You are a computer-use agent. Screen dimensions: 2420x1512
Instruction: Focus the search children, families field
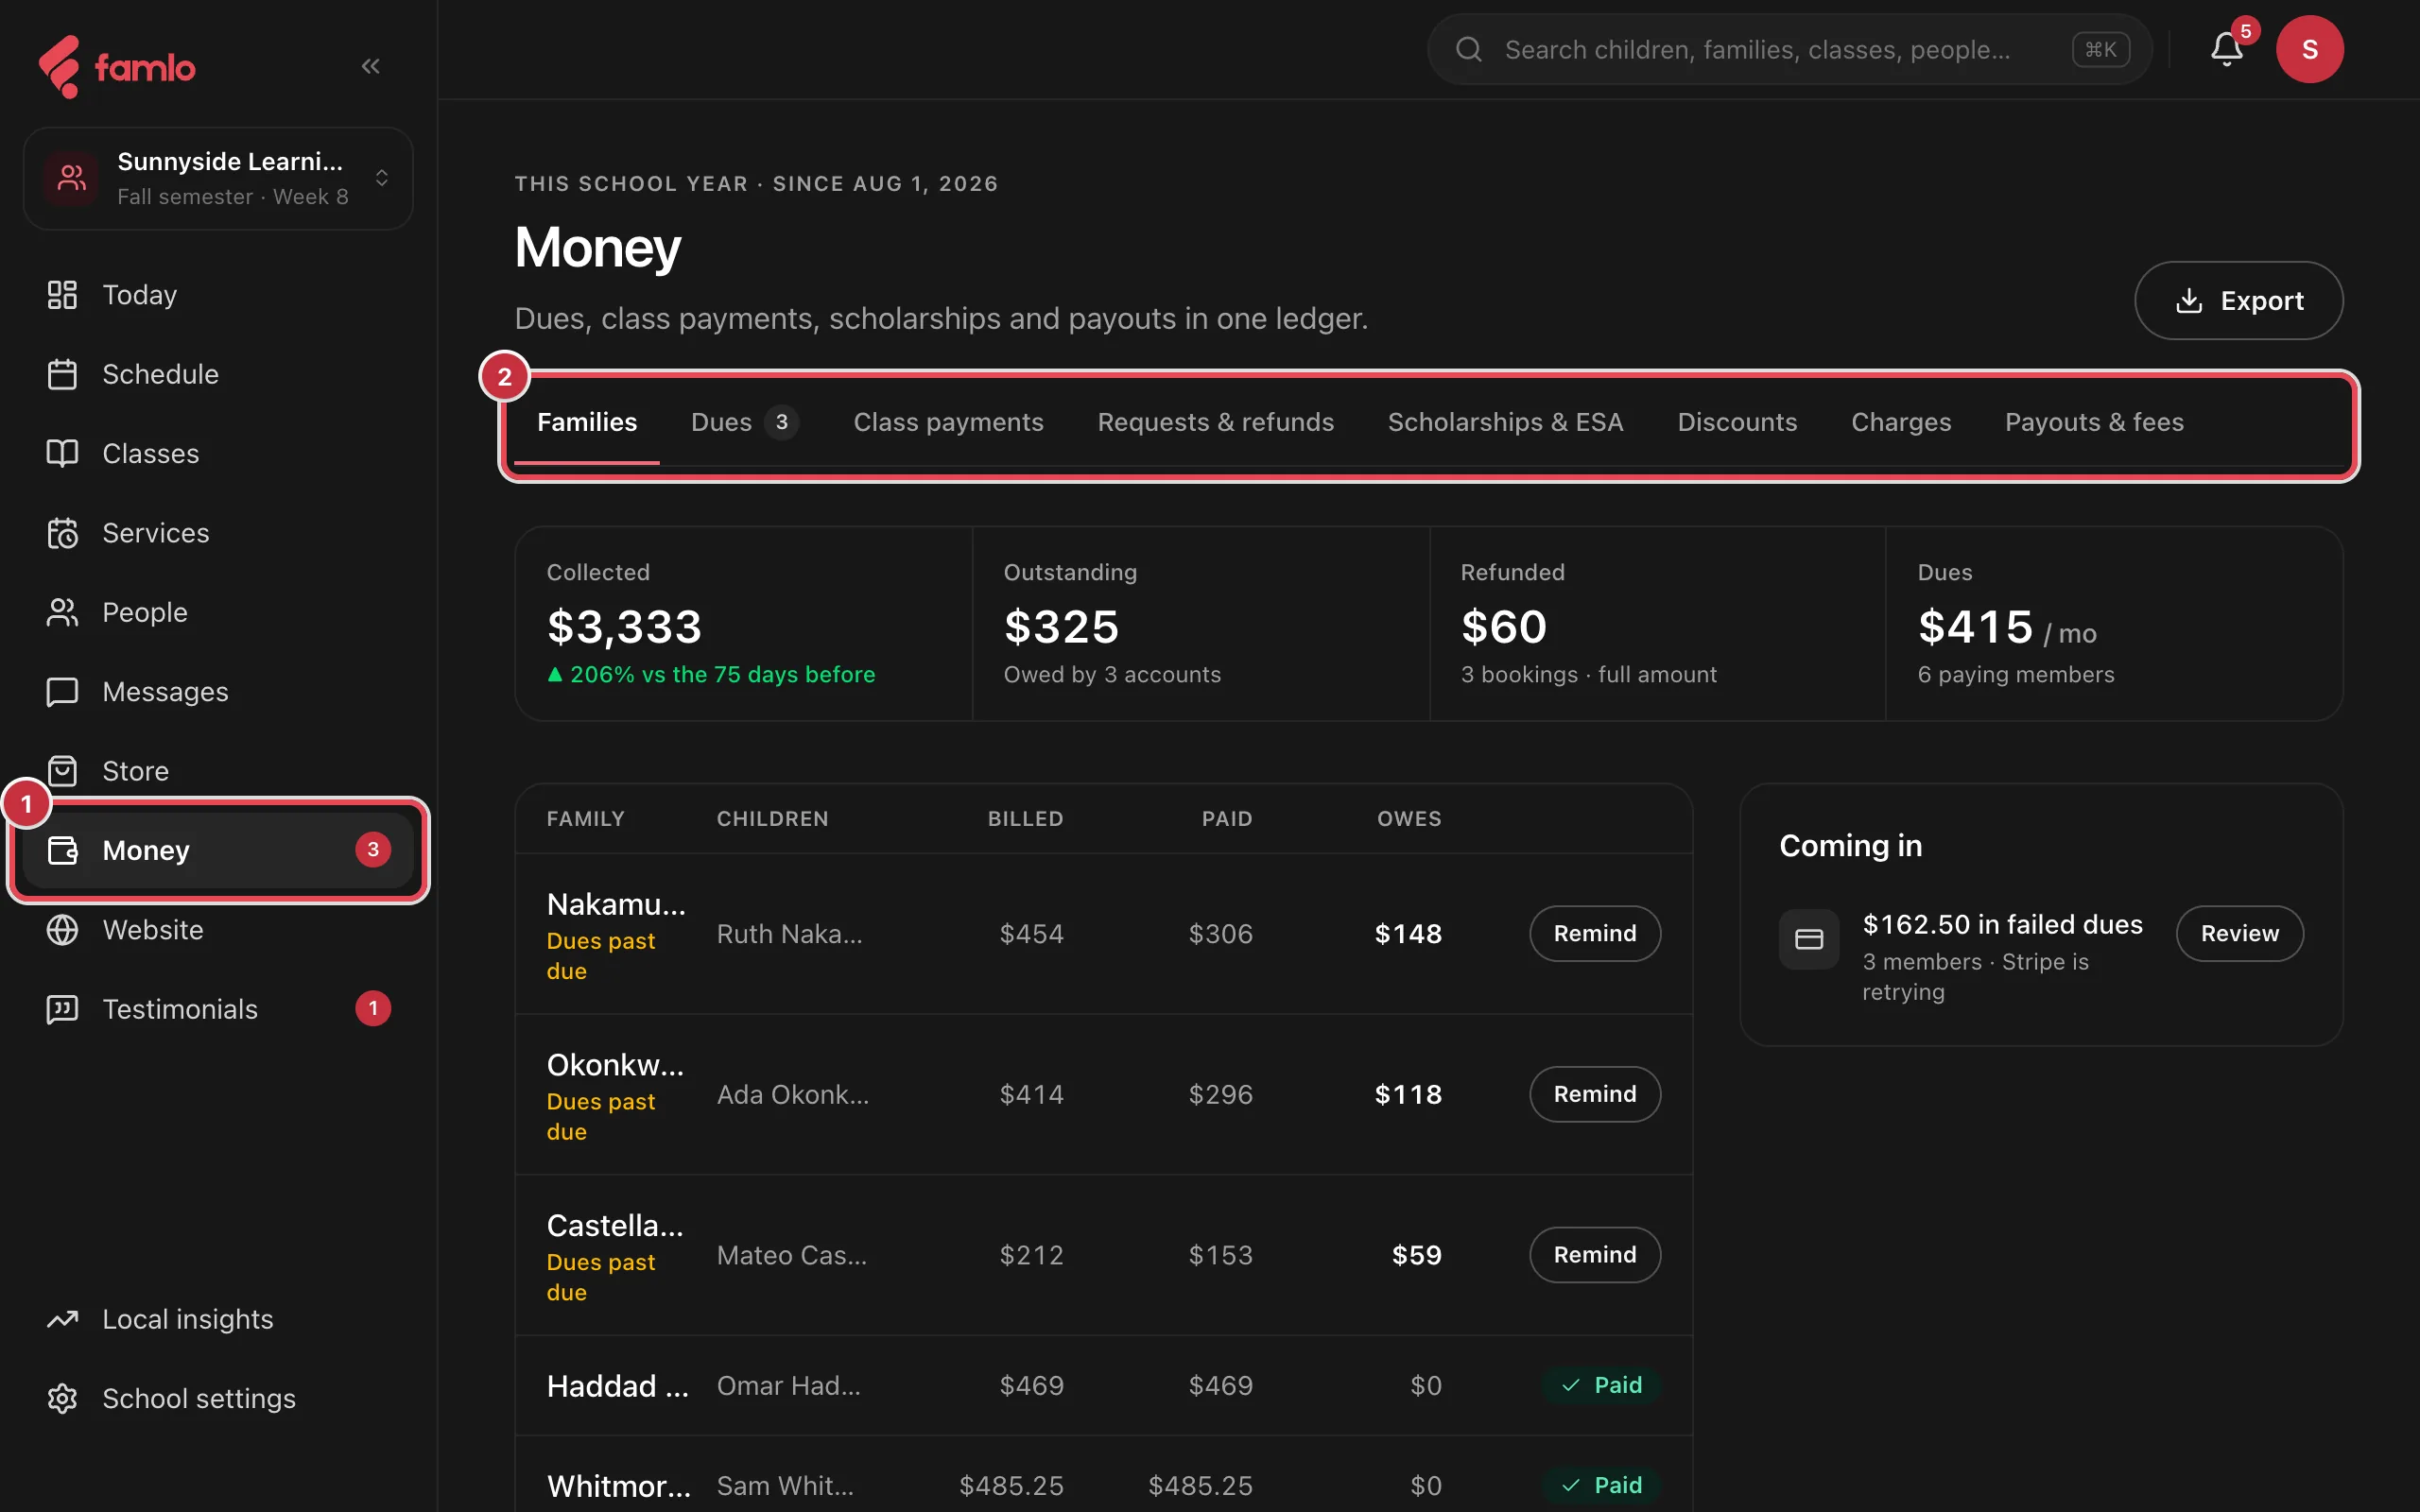tap(1789, 49)
